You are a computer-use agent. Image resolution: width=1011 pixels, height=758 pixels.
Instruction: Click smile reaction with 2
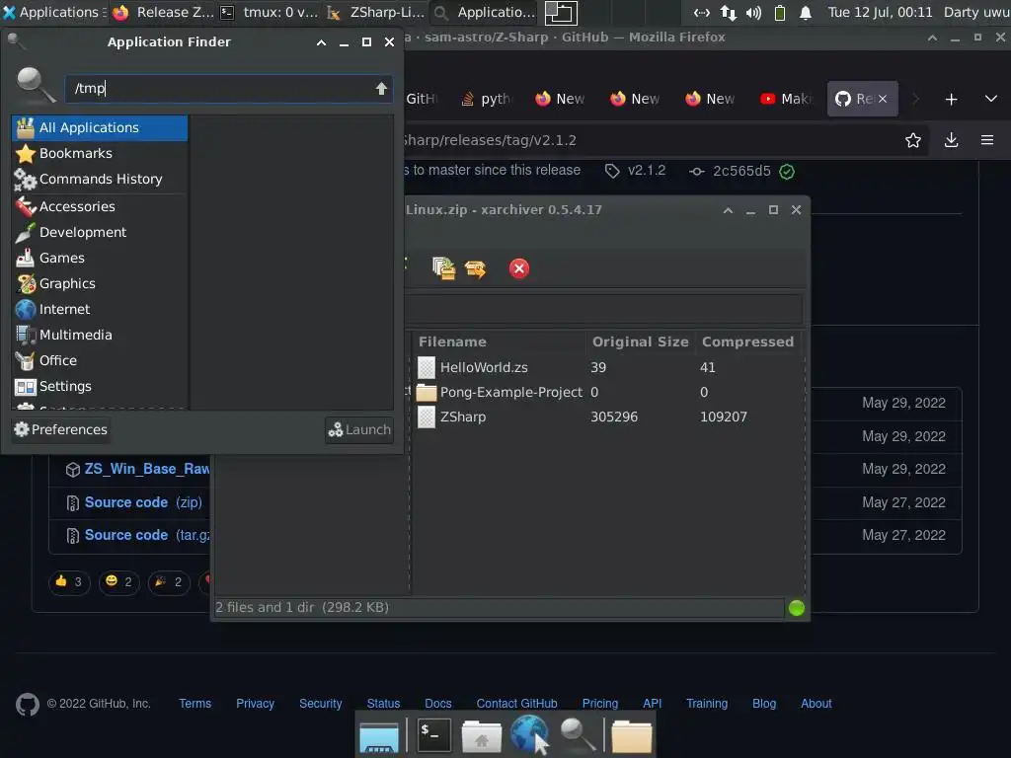[x=119, y=582]
